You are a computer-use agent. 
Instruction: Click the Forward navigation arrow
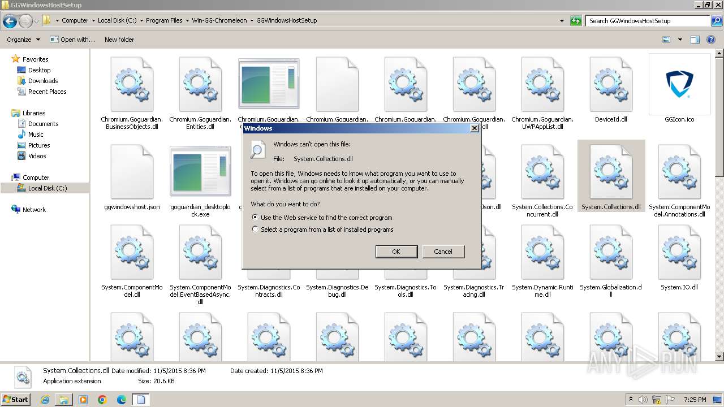point(25,21)
